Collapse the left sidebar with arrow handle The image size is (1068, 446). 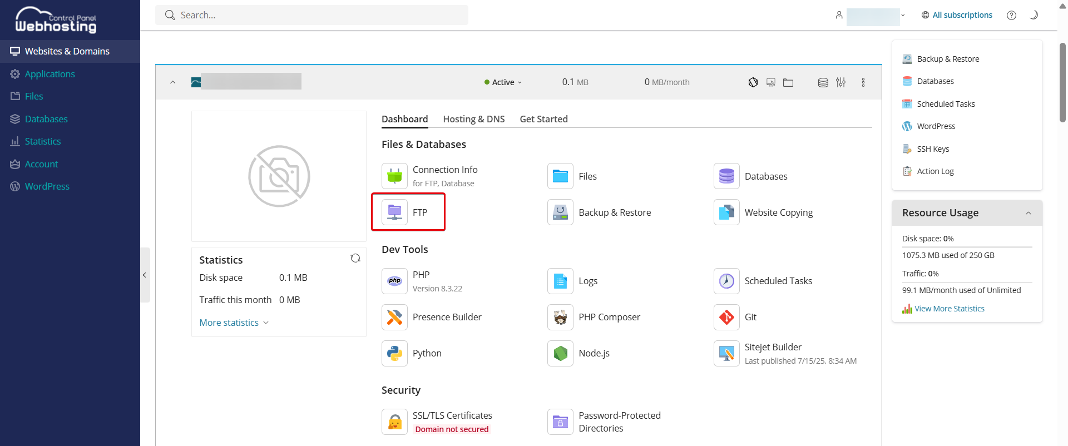(x=145, y=275)
